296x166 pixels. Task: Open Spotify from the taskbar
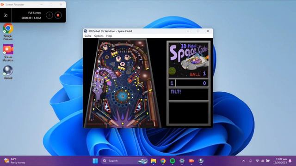click(x=173, y=161)
